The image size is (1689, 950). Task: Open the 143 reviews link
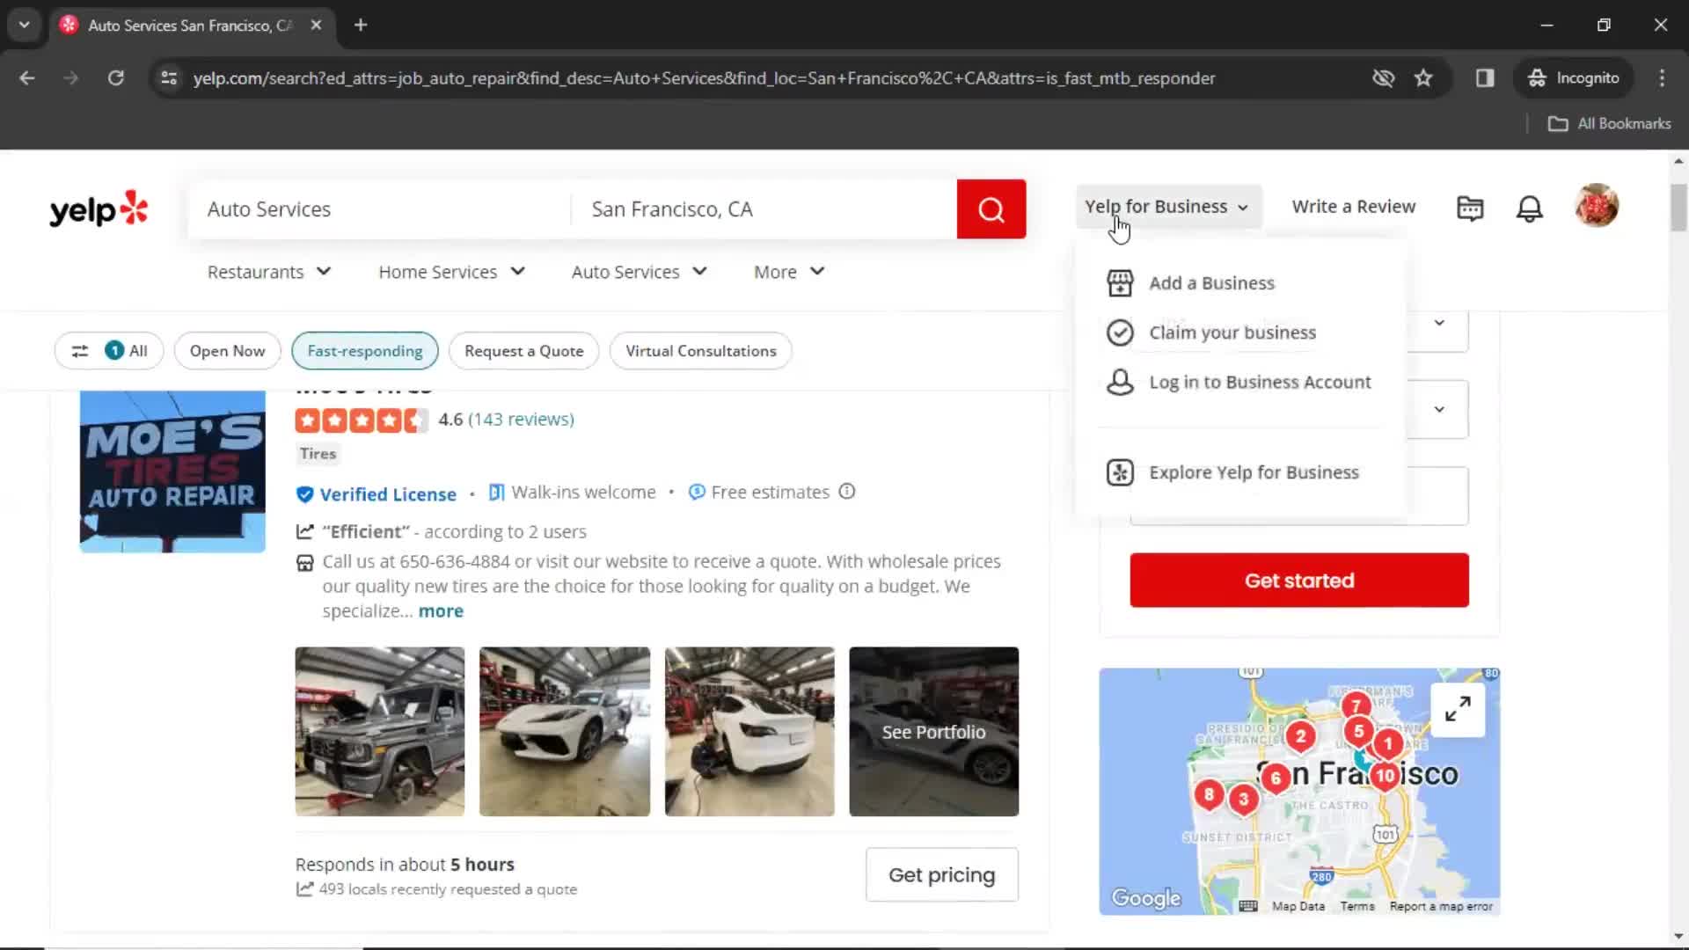pos(521,420)
